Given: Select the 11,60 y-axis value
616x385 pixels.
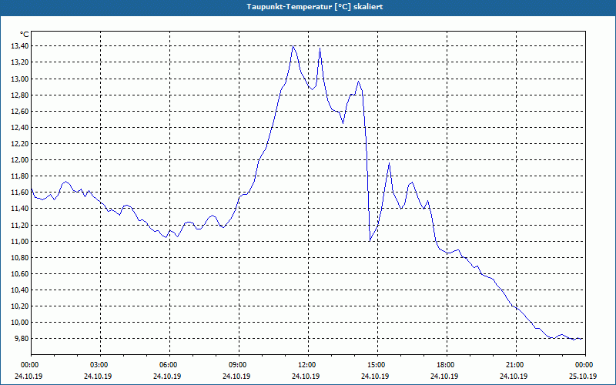Looking at the screenshot, I should 20,192.
